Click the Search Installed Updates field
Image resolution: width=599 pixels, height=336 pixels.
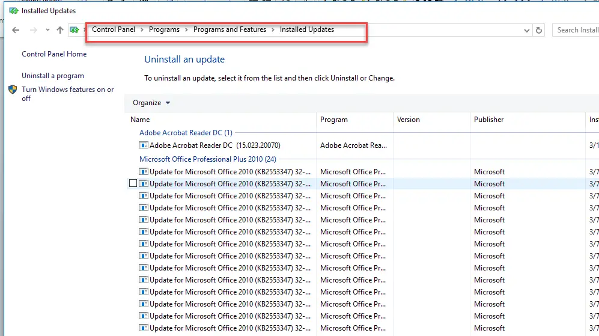click(x=576, y=30)
